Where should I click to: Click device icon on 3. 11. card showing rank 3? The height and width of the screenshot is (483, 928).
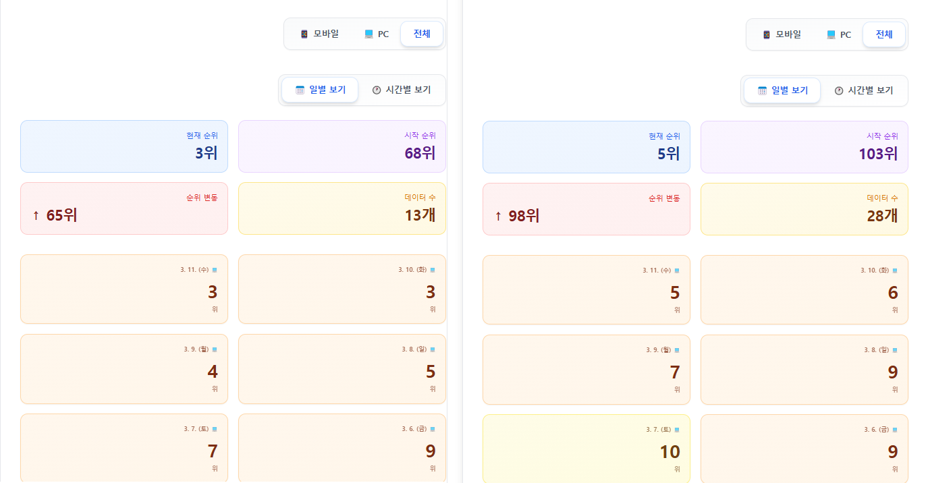(x=215, y=270)
